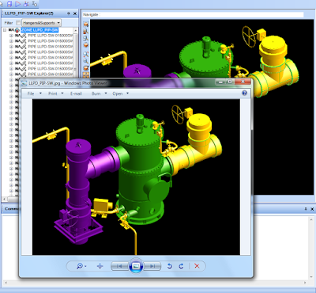
Task: Open the Print menu in Photo Viewer
Action: click(x=55, y=93)
